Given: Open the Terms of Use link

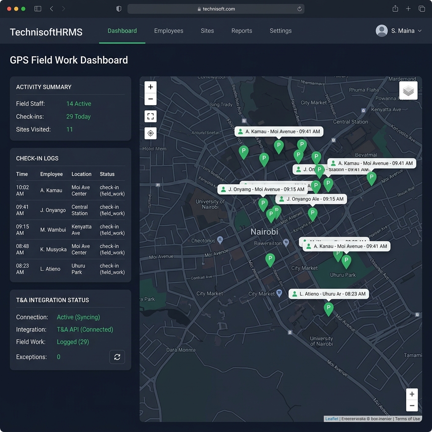Looking at the screenshot, I should coord(407,419).
